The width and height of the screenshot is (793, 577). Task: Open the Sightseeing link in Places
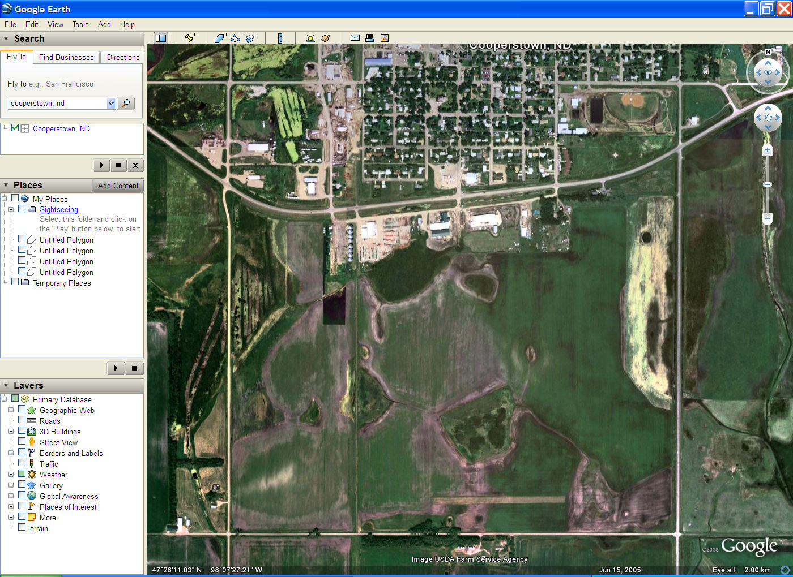59,209
